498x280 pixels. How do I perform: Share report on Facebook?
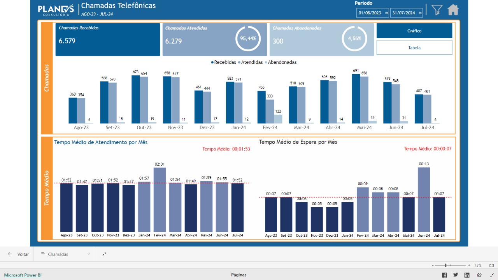coord(444,275)
